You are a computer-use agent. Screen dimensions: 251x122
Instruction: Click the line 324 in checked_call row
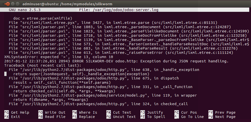pos(98,104)
